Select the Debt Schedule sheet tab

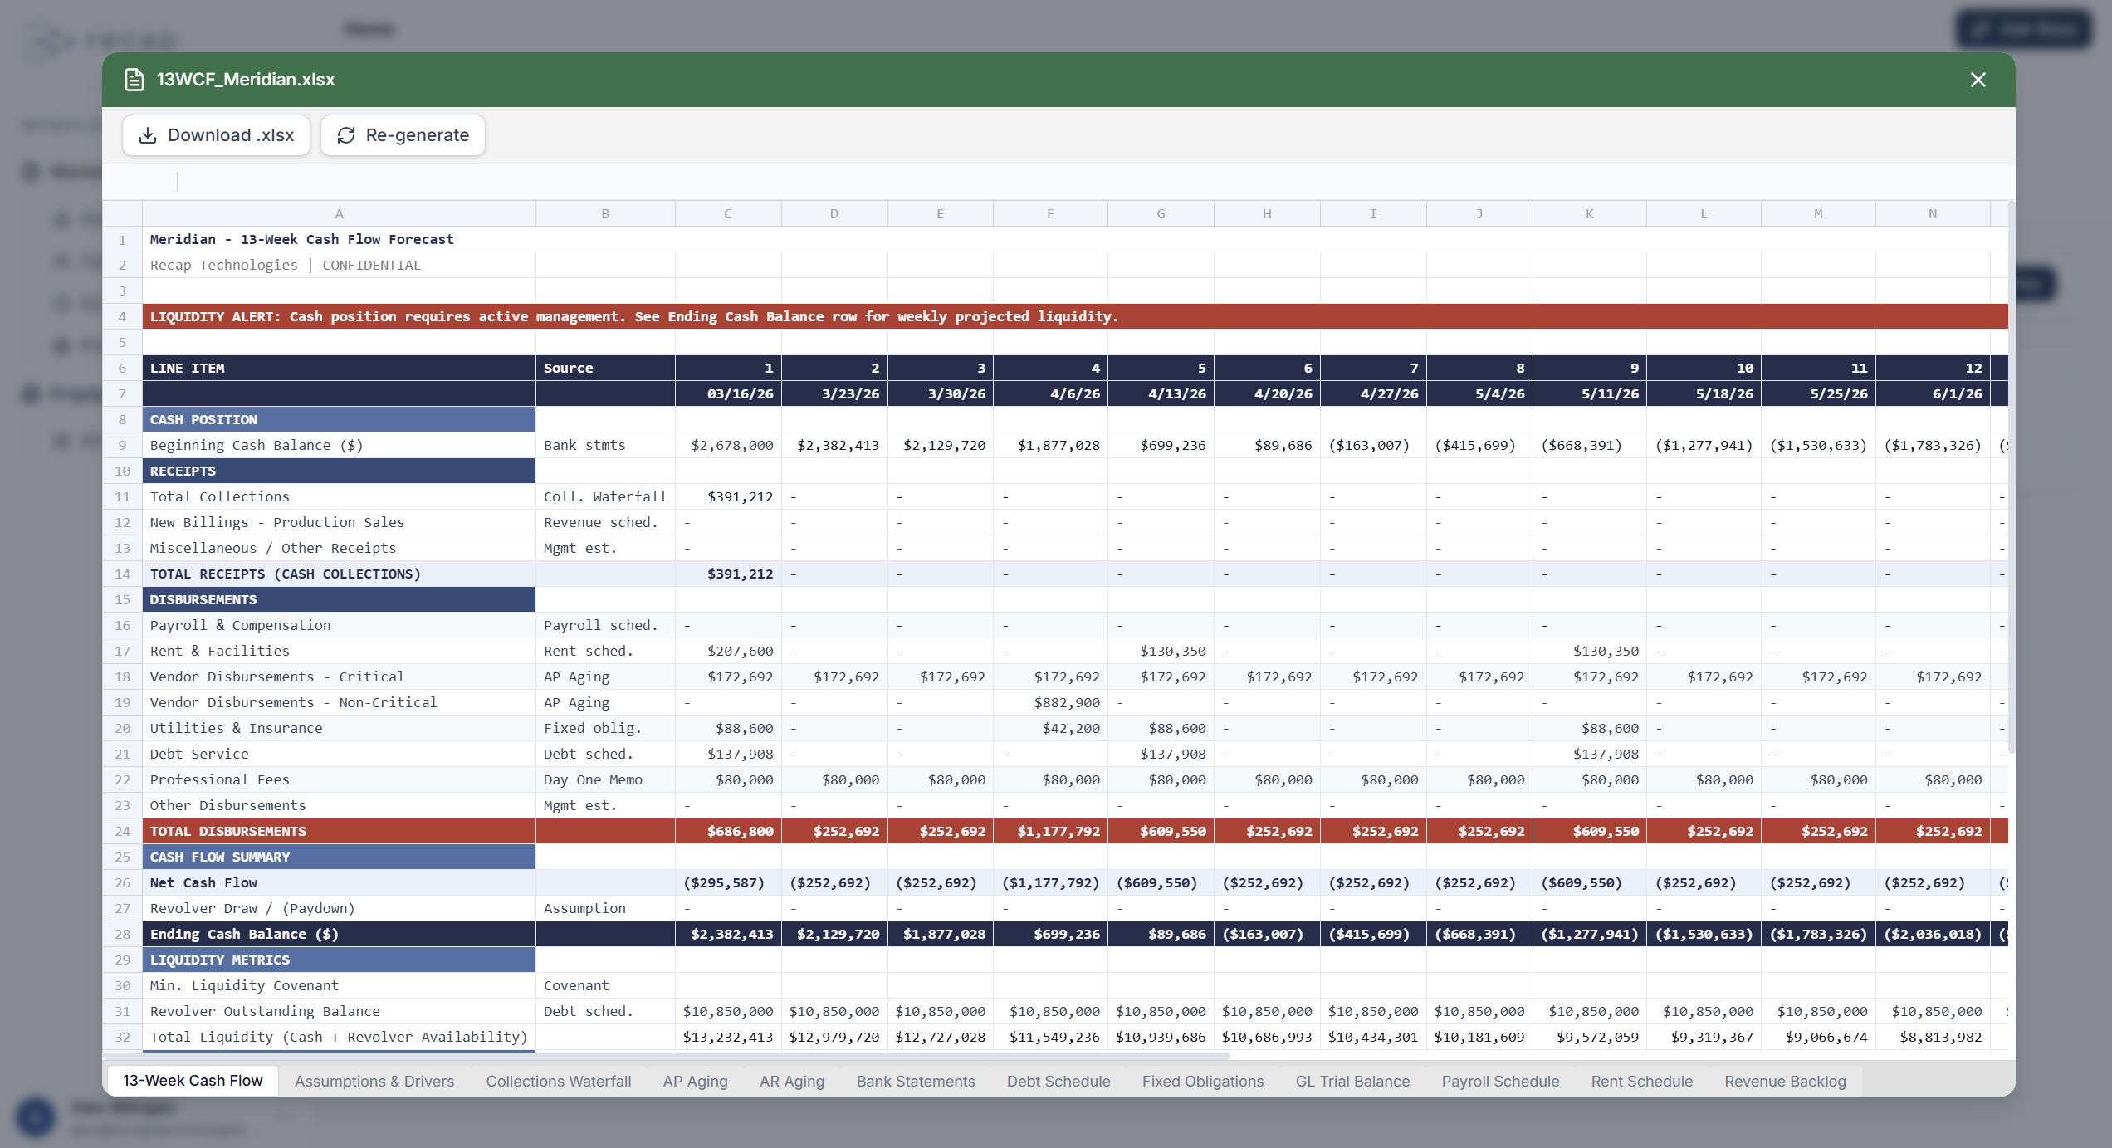[1058, 1081]
